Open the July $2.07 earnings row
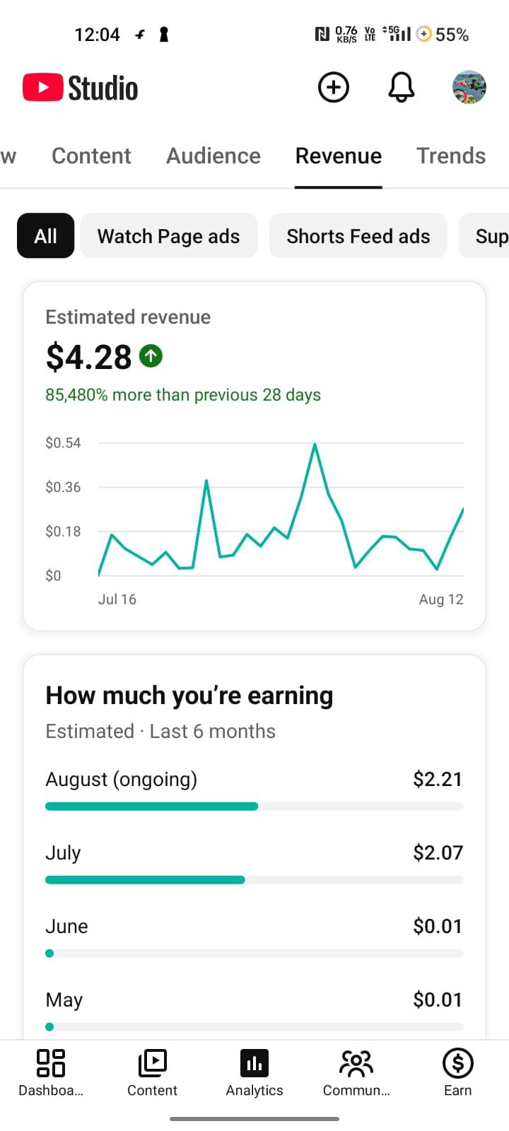Screen dimensions: 509x1131 click(x=255, y=864)
